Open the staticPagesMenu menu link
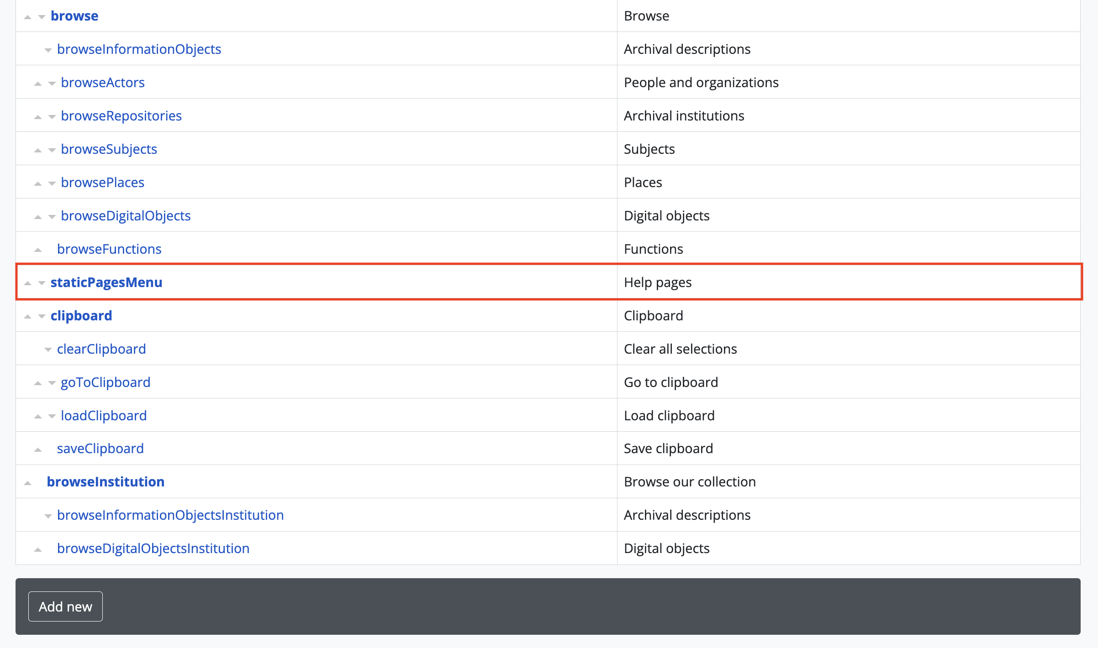The image size is (1098, 648). [106, 282]
